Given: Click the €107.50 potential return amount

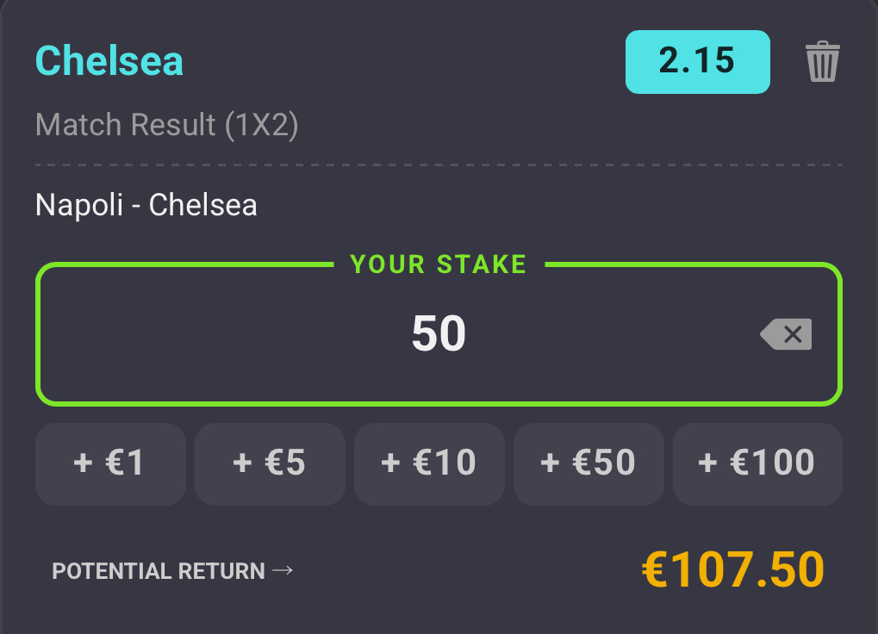Looking at the screenshot, I should 733,569.
